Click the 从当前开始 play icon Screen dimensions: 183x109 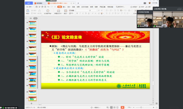pos(48,11)
